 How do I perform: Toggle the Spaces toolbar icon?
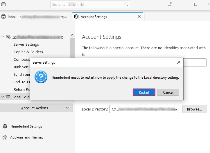[3, 4]
